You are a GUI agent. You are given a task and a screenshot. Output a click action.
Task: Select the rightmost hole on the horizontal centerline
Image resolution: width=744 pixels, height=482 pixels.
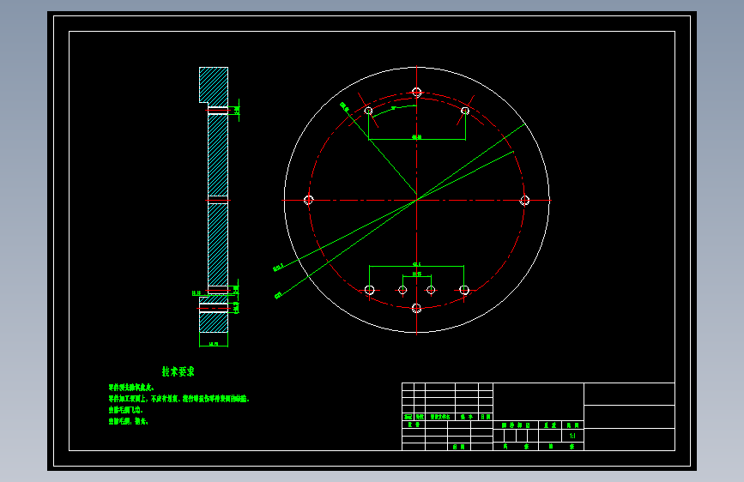(524, 200)
